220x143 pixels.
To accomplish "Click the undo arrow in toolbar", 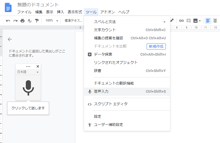I will tap(8, 21).
